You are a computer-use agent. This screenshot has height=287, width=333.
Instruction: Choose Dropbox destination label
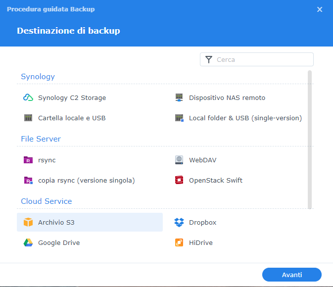202,222
